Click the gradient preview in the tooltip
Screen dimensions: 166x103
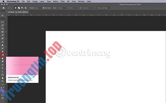pos(22,66)
